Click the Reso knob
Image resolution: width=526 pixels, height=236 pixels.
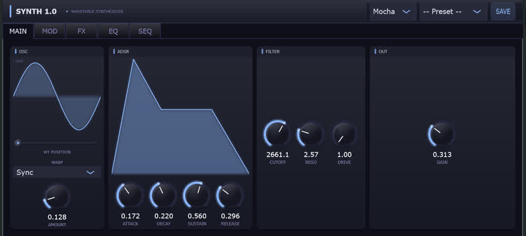[310, 134]
